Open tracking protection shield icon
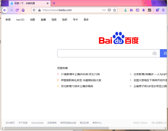The image size is (168, 131). [34, 10]
